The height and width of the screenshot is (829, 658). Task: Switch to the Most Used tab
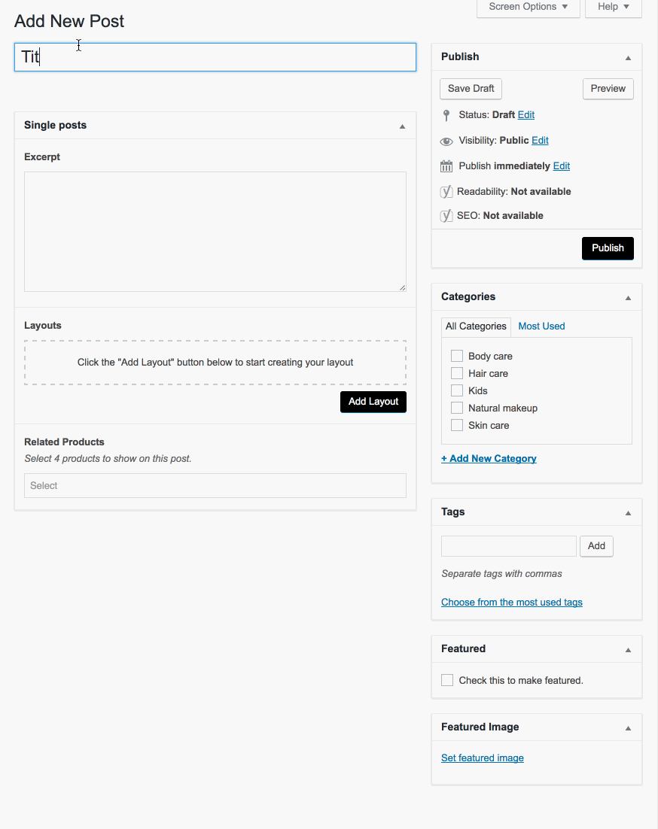[541, 326]
